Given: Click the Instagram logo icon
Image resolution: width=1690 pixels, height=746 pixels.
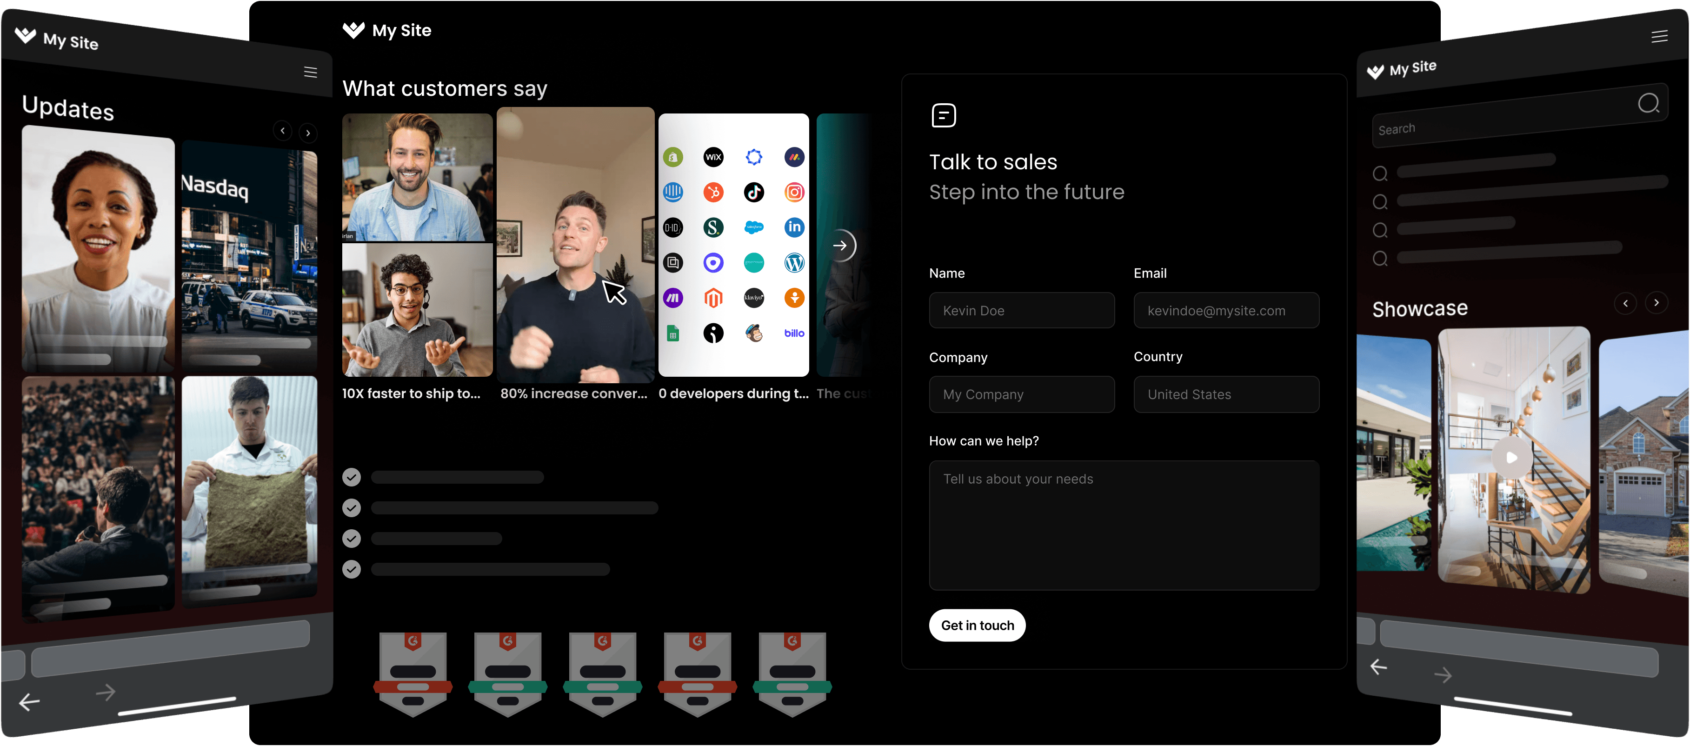Looking at the screenshot, I should (x=794, y=192).
